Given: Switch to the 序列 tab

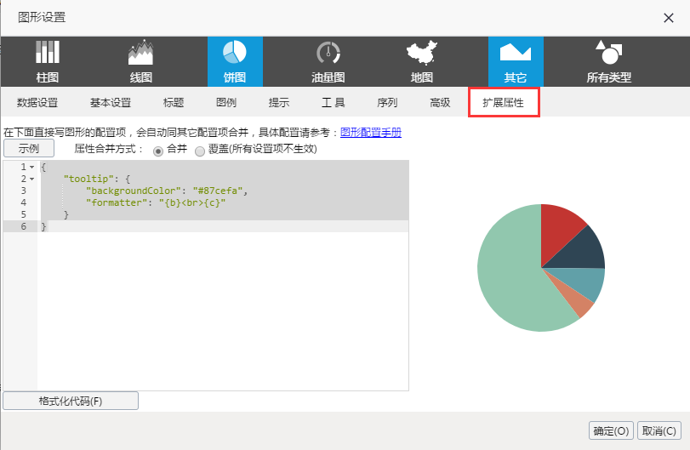Looking at the screenshot, I should [x=387, y=102].
